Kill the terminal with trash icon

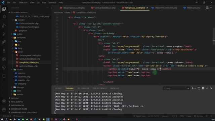click(x=203, y=88)
